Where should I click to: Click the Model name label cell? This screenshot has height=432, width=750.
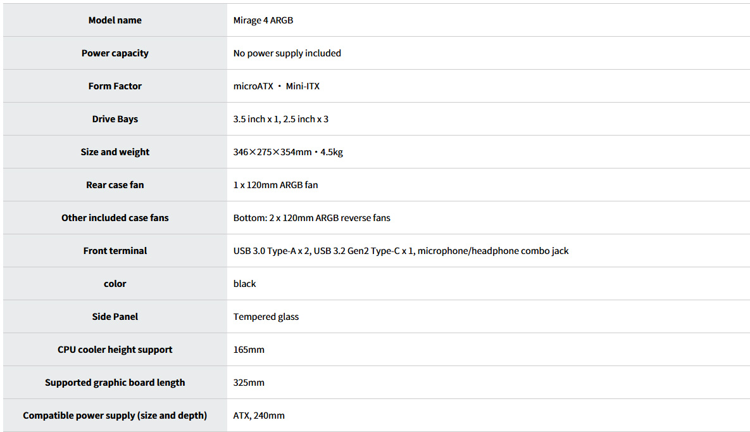(x=115, y=20)
